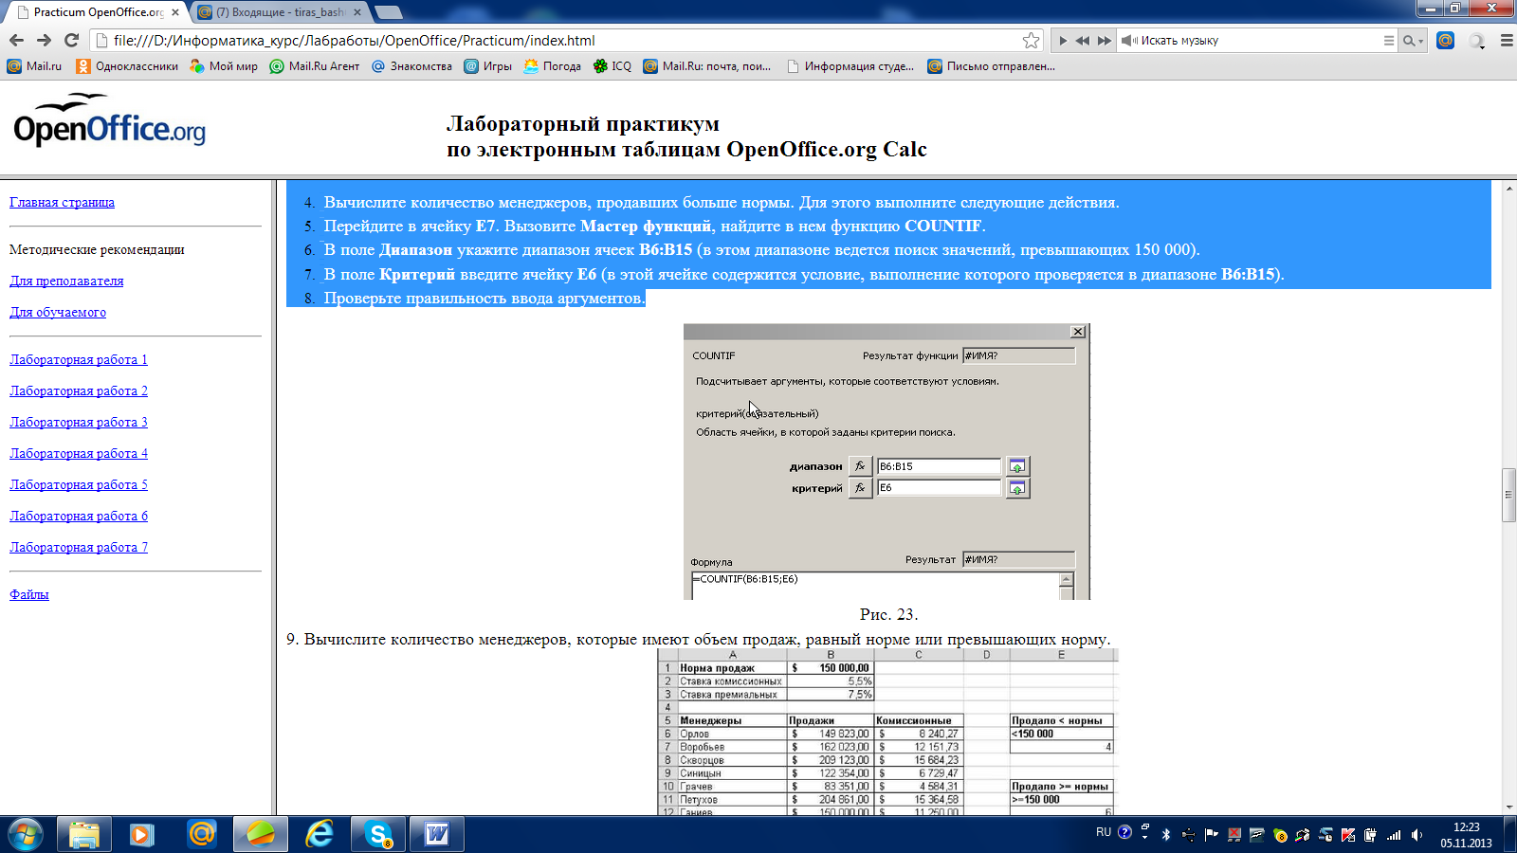Image resolution: width=1517 pixels, height=853 pixels.
Task: Open the music search magnifier dropdown
Action: (x=1413, y=41)
